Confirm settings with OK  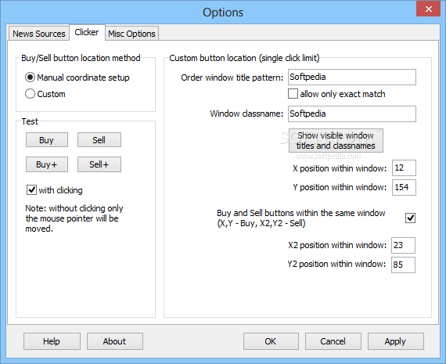271,341
